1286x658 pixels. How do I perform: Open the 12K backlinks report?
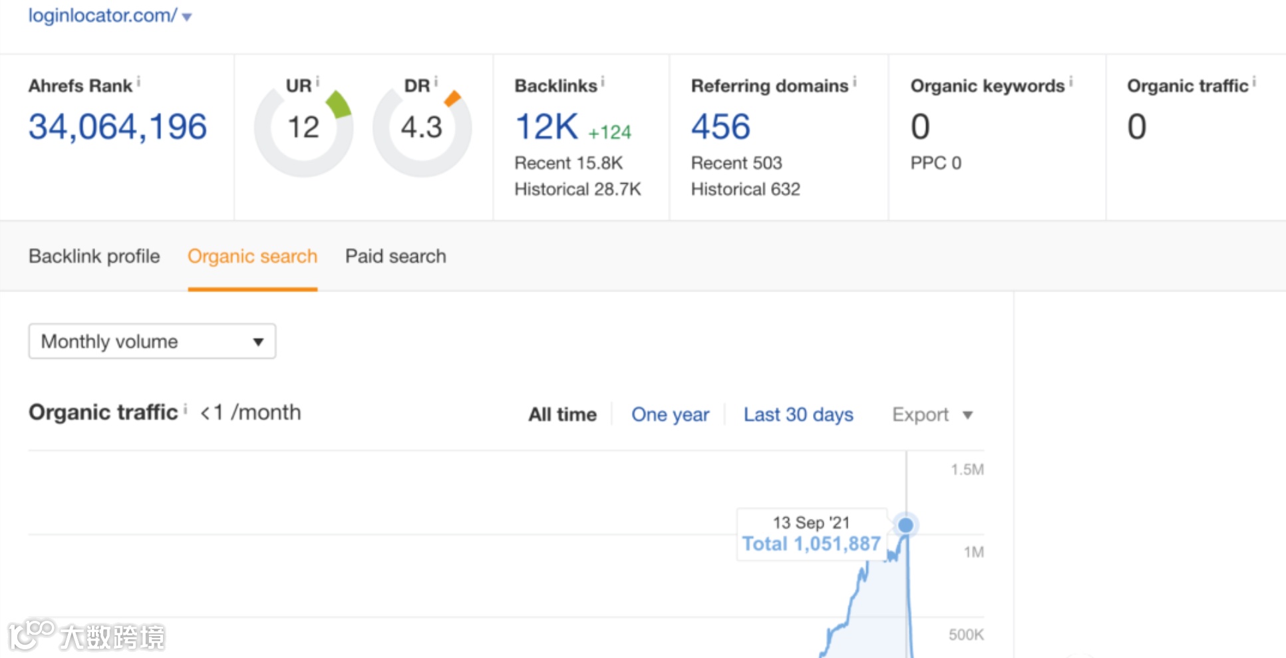click(x=547, y=126)
